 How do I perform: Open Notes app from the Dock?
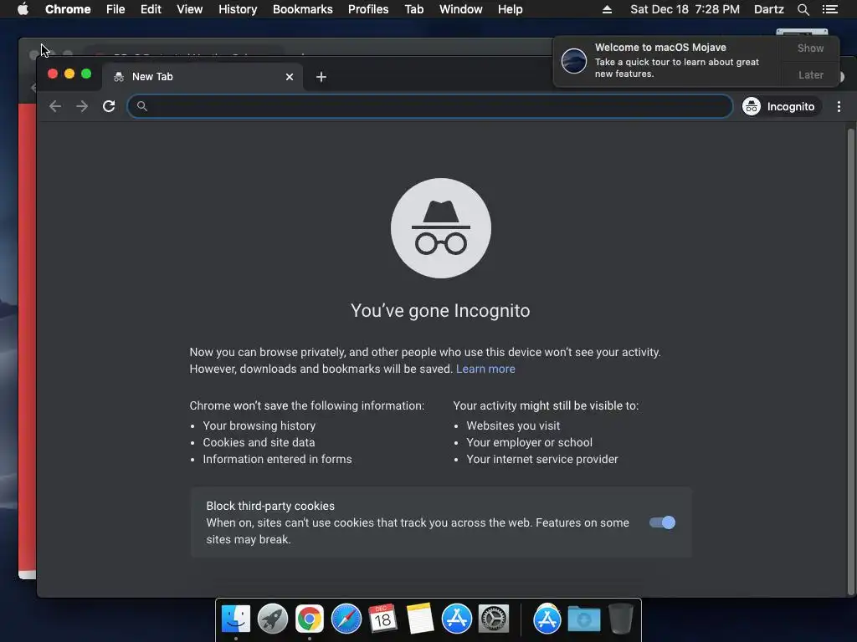tap(420, 619)
